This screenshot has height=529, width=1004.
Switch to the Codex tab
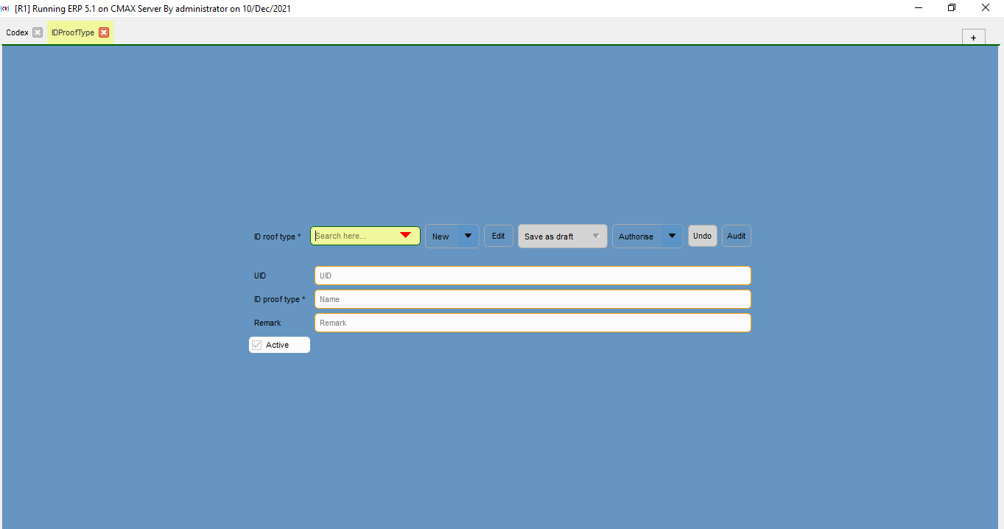(x=17, y=32)
